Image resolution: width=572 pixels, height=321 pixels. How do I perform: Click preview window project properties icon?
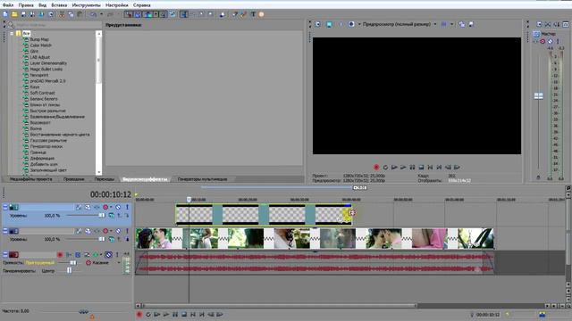coord(318,24)
